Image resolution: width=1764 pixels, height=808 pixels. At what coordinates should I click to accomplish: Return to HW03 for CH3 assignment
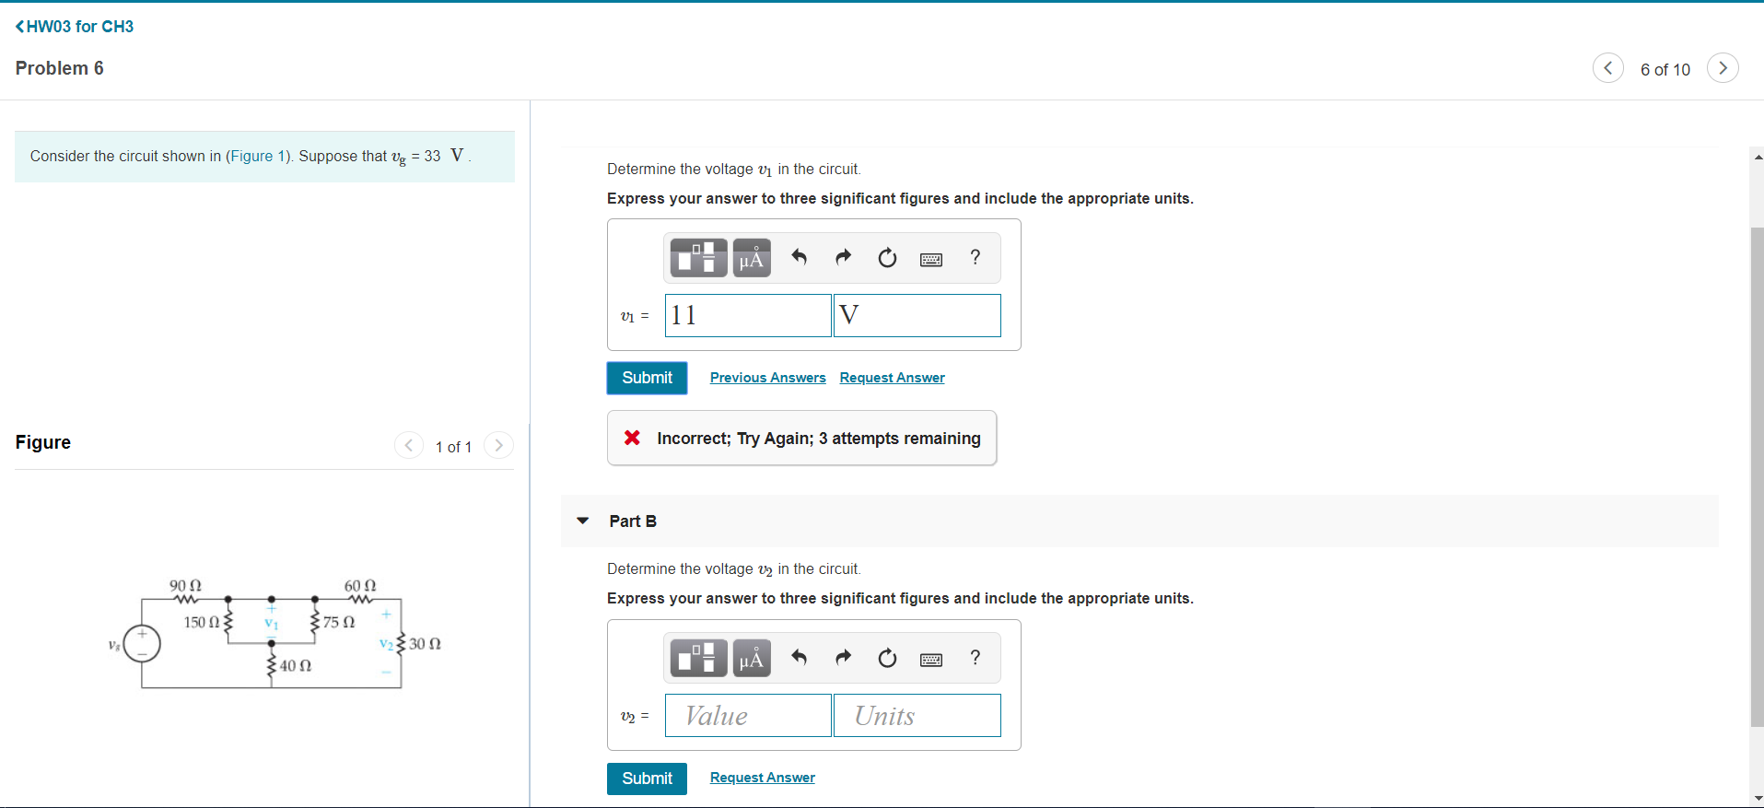75,27
